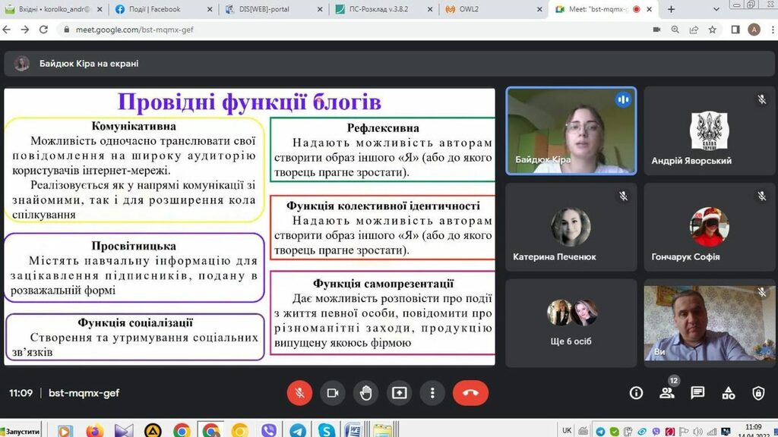Toggle the camera button off
This screenshot has width=778, height=437.
pos(332,393)
